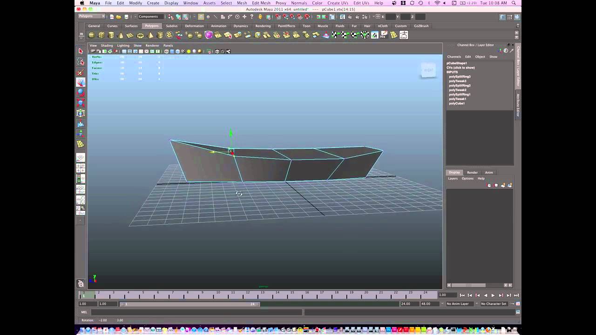
Task: Toggle wireframe display in panel toolbar
Action: coord(166,52)
